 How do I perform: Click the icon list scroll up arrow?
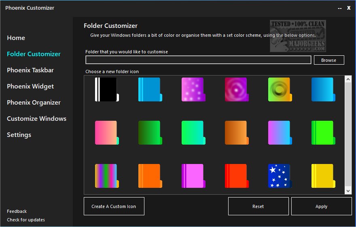coord(348,79)
